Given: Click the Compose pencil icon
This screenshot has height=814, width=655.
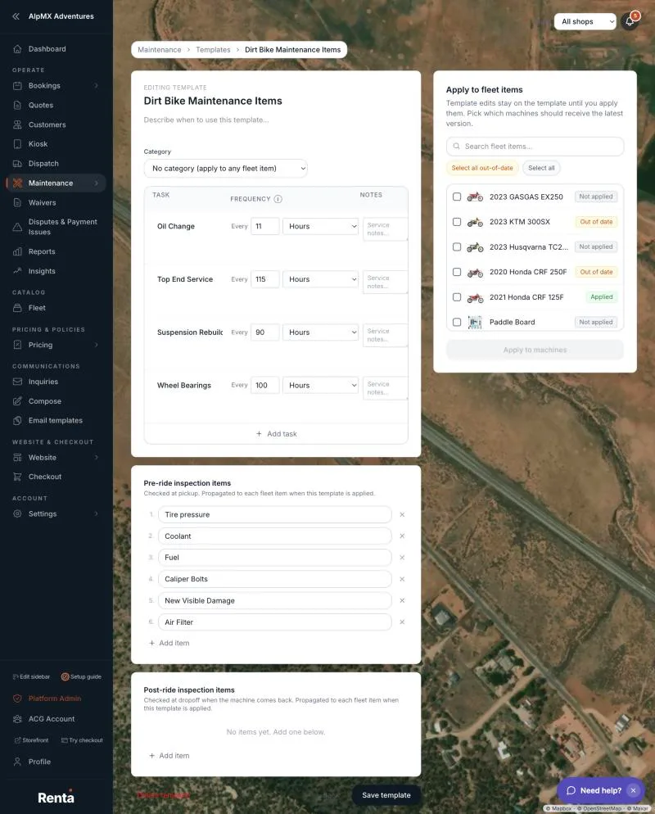Looking at the screenshot, I should (x=17, y=401).
